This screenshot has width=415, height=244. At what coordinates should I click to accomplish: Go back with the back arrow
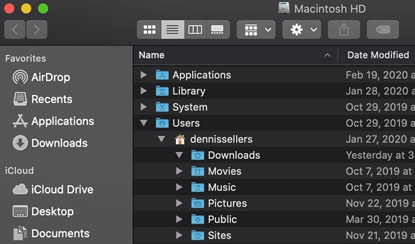pyautogui.click(x=15, y=30)
